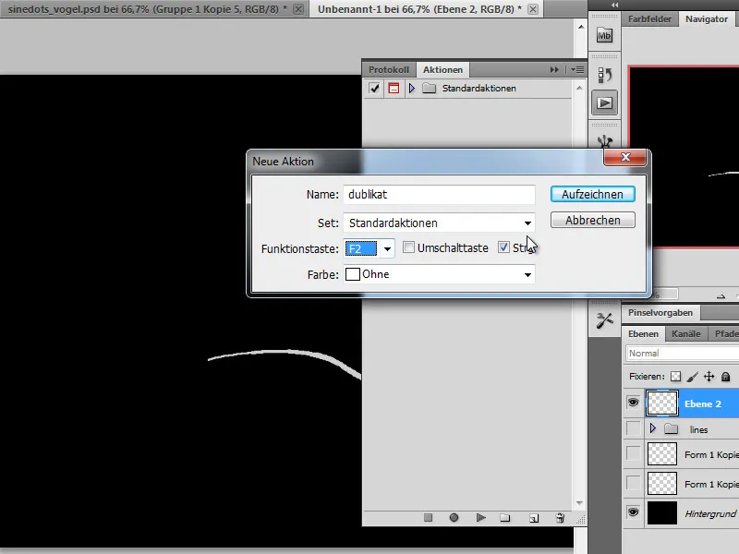This screenshot has width=739, height=554.
Task: Click the trash icon in Aktionen panel
Action: [560, 518]
